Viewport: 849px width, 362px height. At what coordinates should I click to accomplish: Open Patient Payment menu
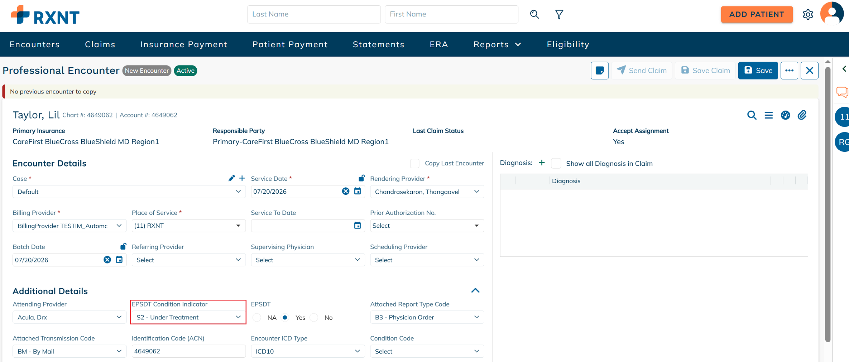click(x=290, y=44)
